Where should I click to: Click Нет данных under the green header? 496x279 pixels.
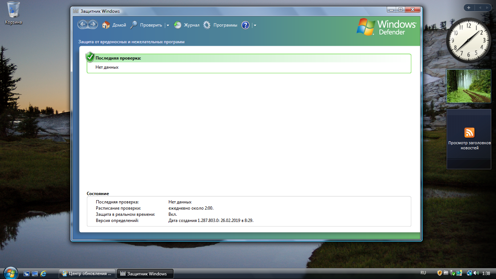[x=107, y=67]
